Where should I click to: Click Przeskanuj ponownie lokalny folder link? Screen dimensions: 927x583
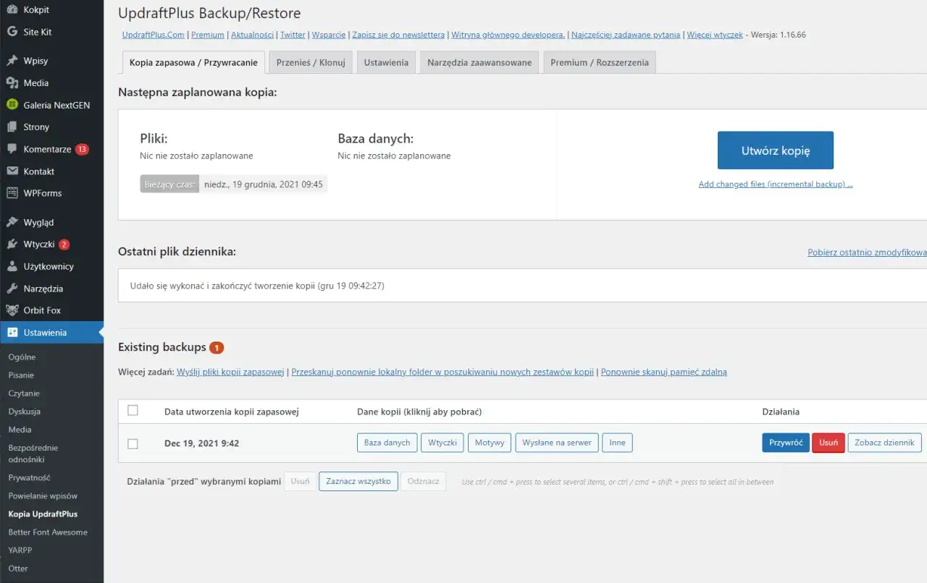click(442, 372)
